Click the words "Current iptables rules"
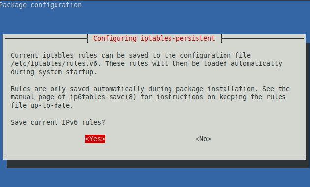Image resolution: width=310 pixels, height=187 pixels. tap(54, 55)
